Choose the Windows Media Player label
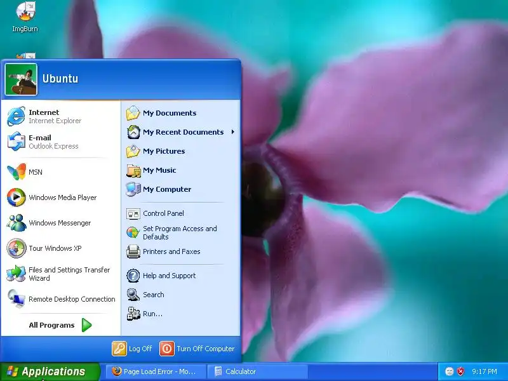The image size is (508, 381). (x=62, y=197)
